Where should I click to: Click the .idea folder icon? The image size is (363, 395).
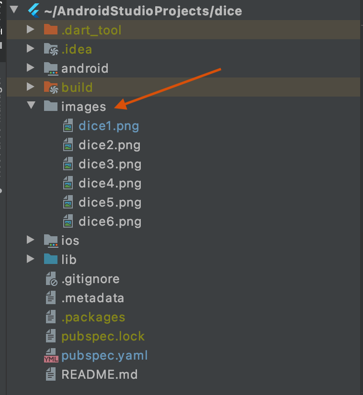click(50, 49)
